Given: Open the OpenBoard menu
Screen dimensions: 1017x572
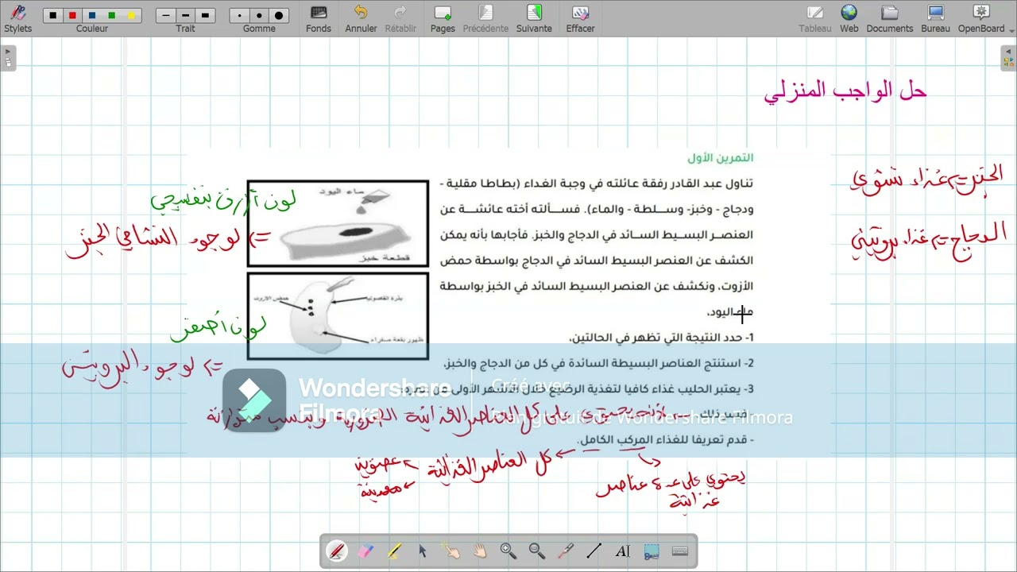Looking at the screenshot, I should 981,18.
